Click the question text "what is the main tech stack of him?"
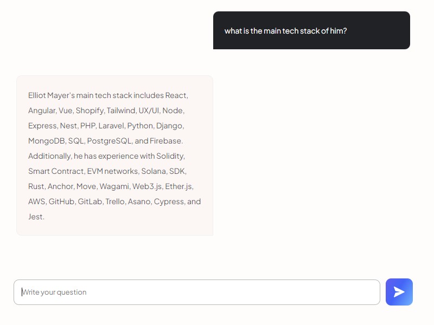Image resolution: width=434 pixels, height=325 pixels. (x=285, y=31)
